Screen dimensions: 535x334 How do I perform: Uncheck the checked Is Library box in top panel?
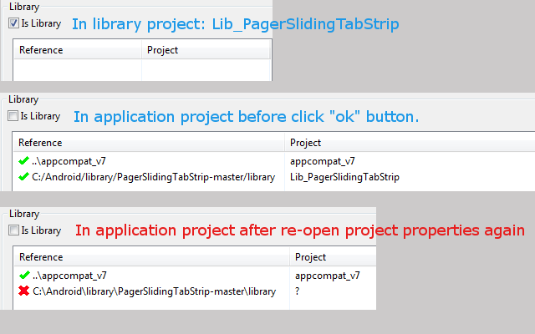tap(13, 24)
